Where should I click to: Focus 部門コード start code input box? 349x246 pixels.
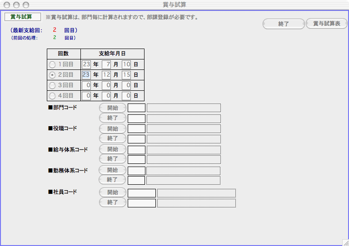pyautogui.click(x=136, y=108)
